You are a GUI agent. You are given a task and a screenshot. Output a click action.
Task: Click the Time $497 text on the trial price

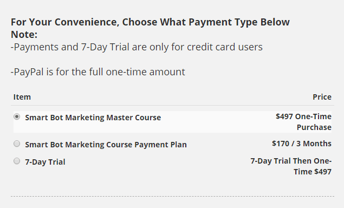tap(313, 172)
